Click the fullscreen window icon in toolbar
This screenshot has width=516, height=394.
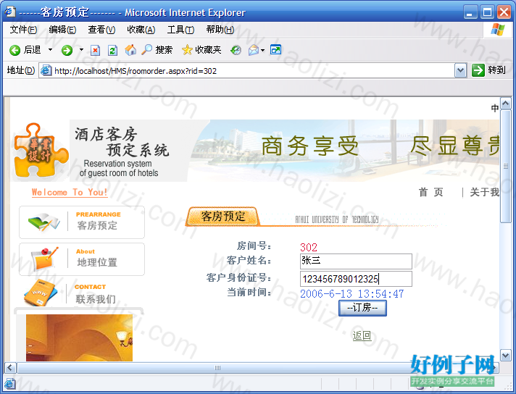click(x=275, y=50)
